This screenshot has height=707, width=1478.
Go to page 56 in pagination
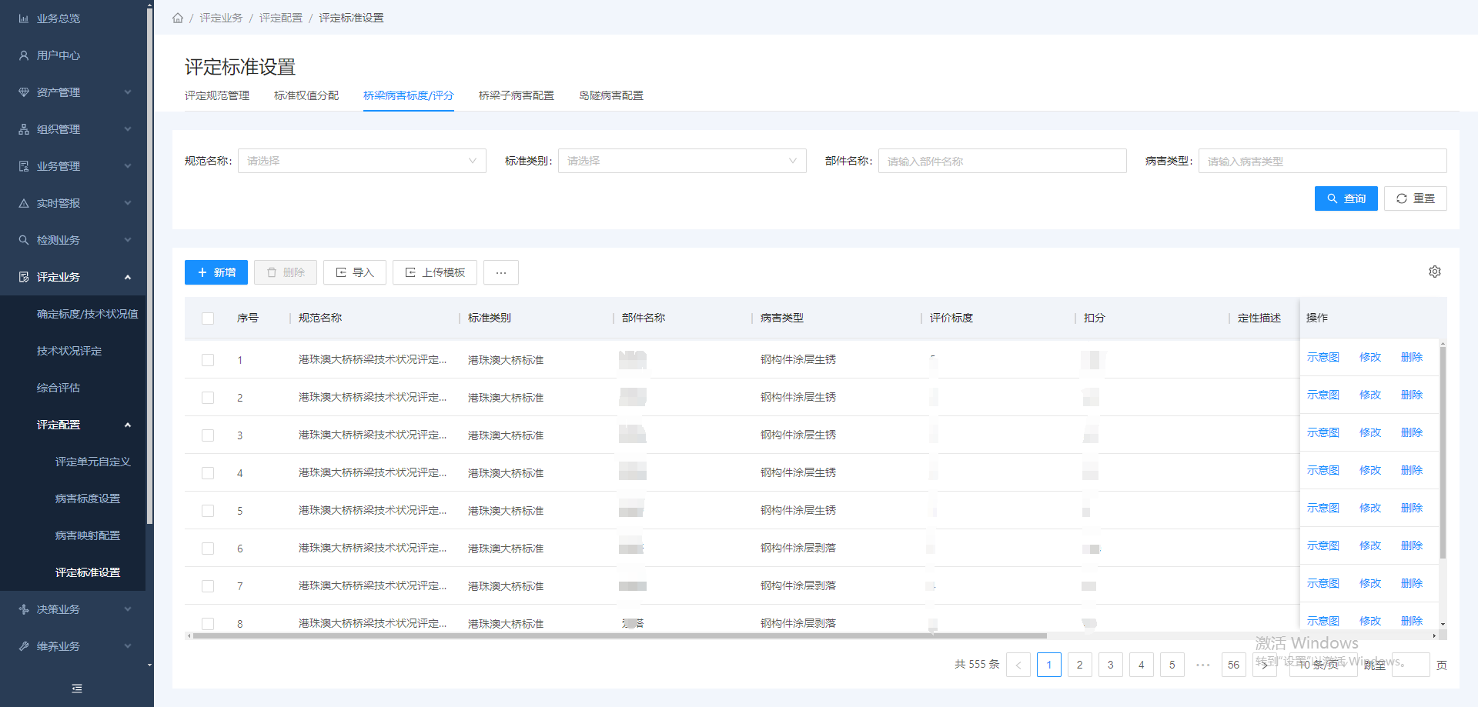click(x=1234, y=665)
